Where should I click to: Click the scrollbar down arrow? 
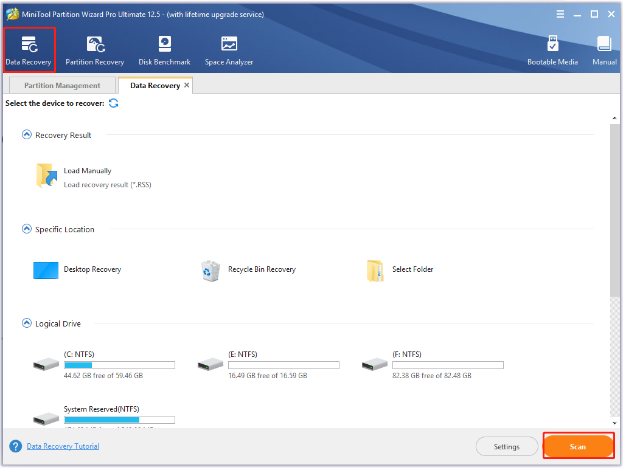coord(614,423)
